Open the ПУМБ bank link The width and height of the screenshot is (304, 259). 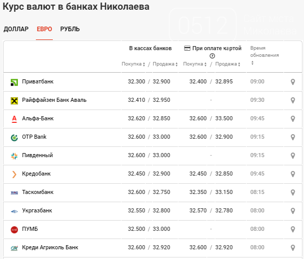(30, 229)
